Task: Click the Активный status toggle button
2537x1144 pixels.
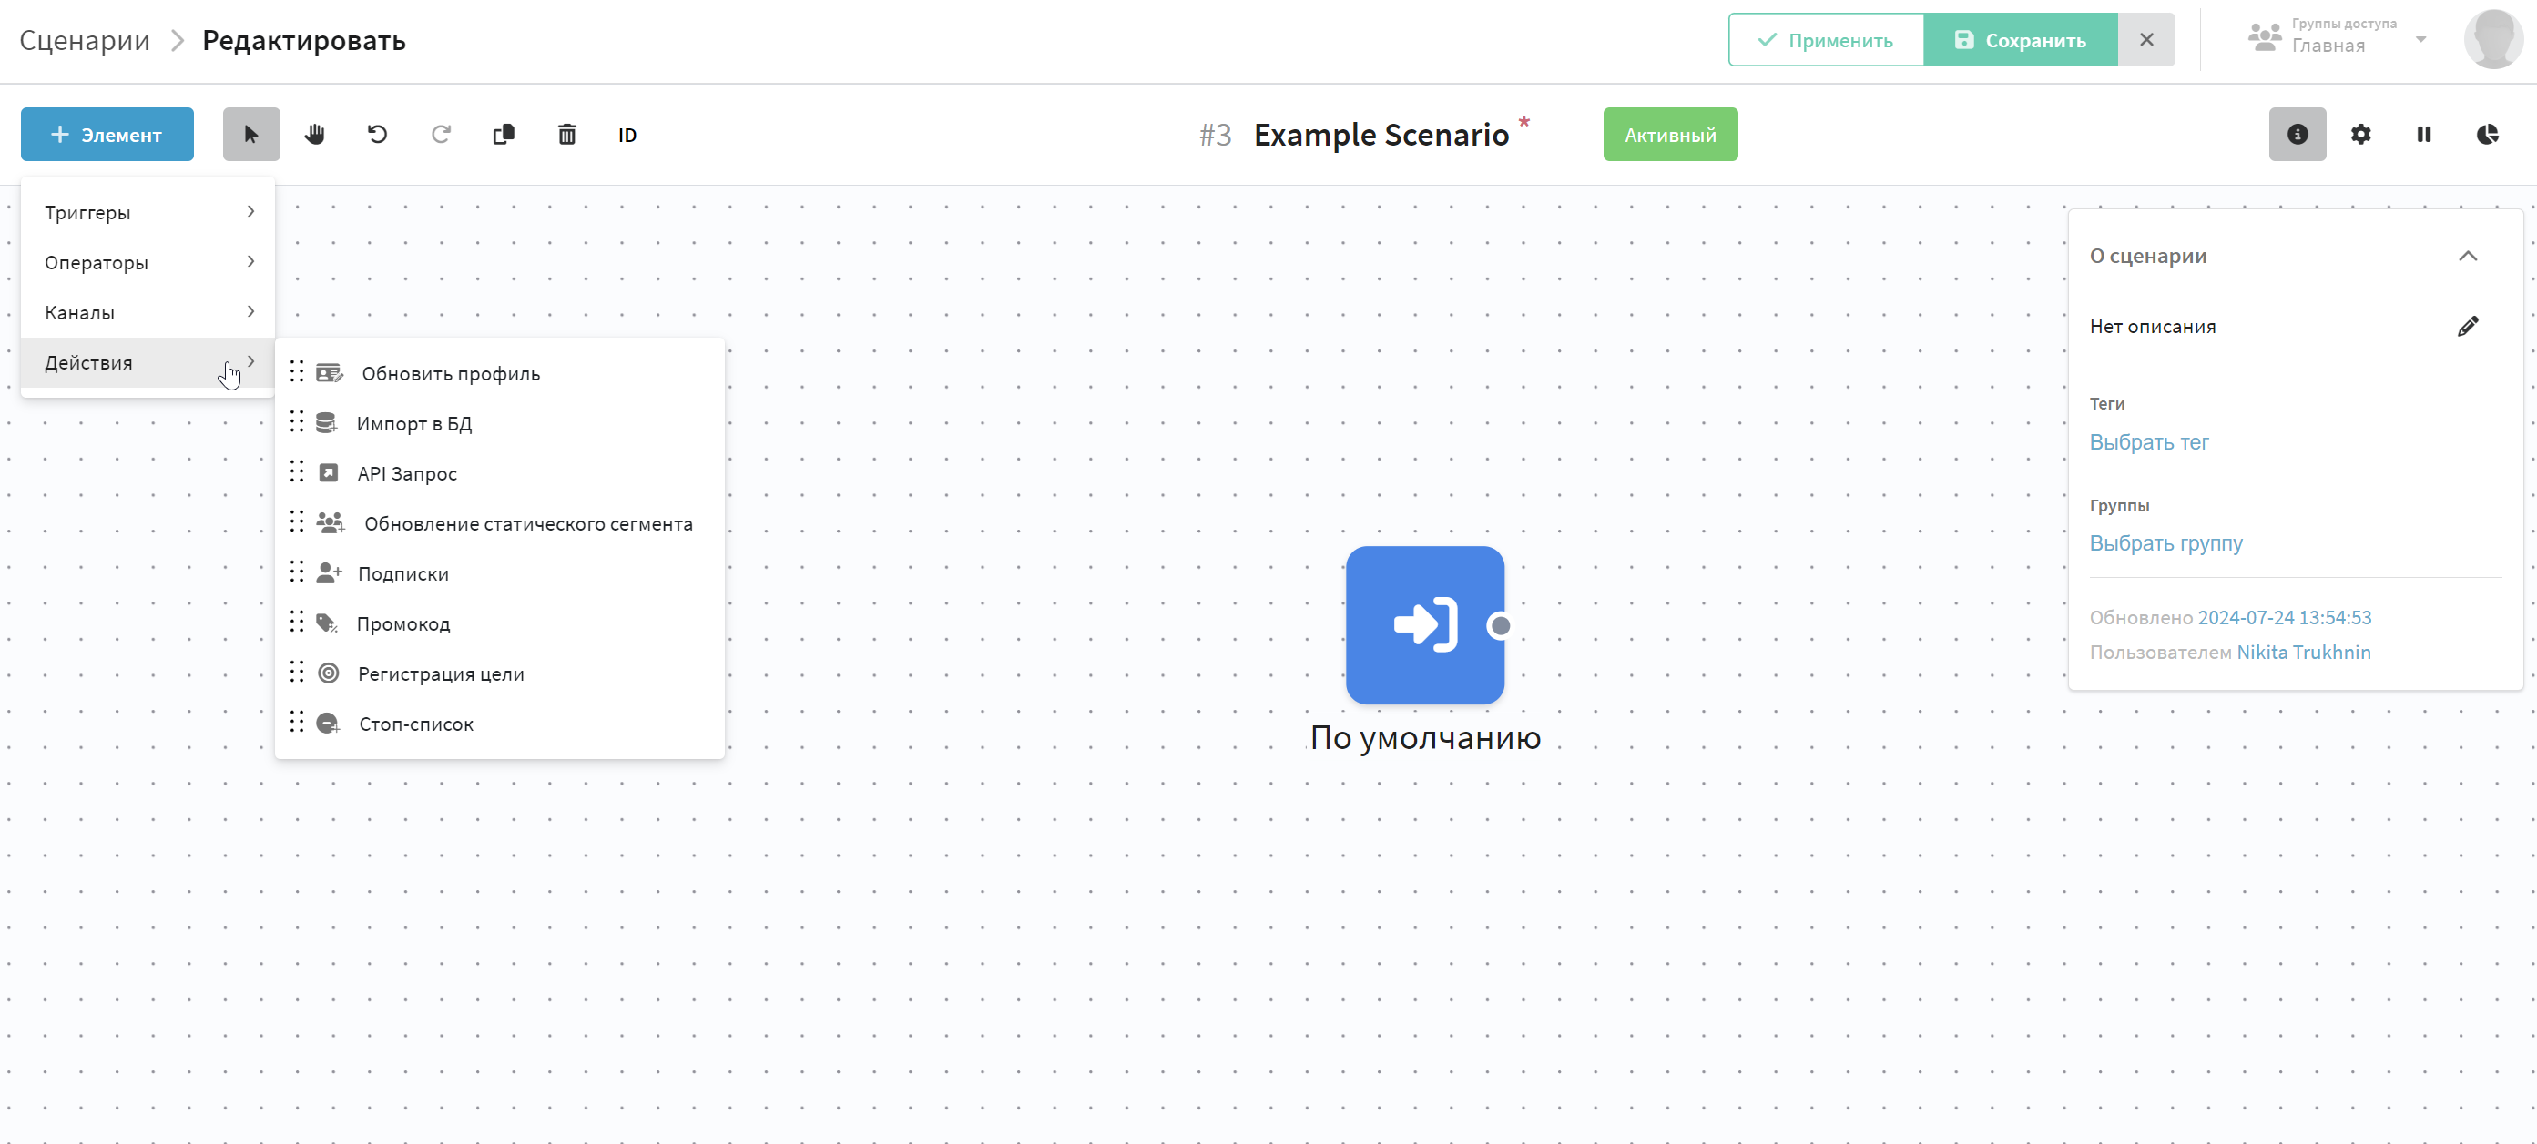Action: pos(1670,135)
